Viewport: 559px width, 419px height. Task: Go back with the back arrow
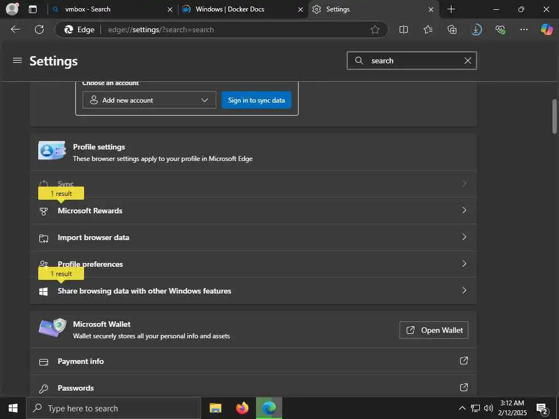tap(15, 29)
